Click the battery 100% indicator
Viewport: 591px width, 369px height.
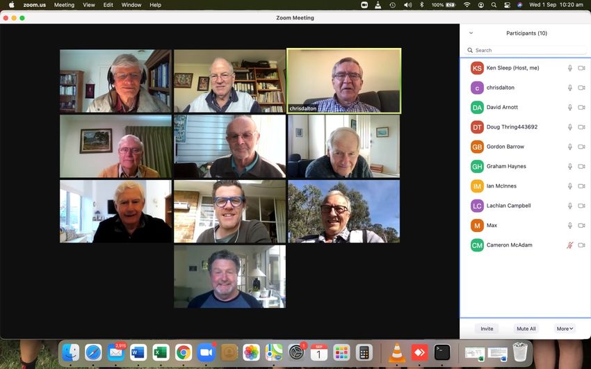[444, 5]
